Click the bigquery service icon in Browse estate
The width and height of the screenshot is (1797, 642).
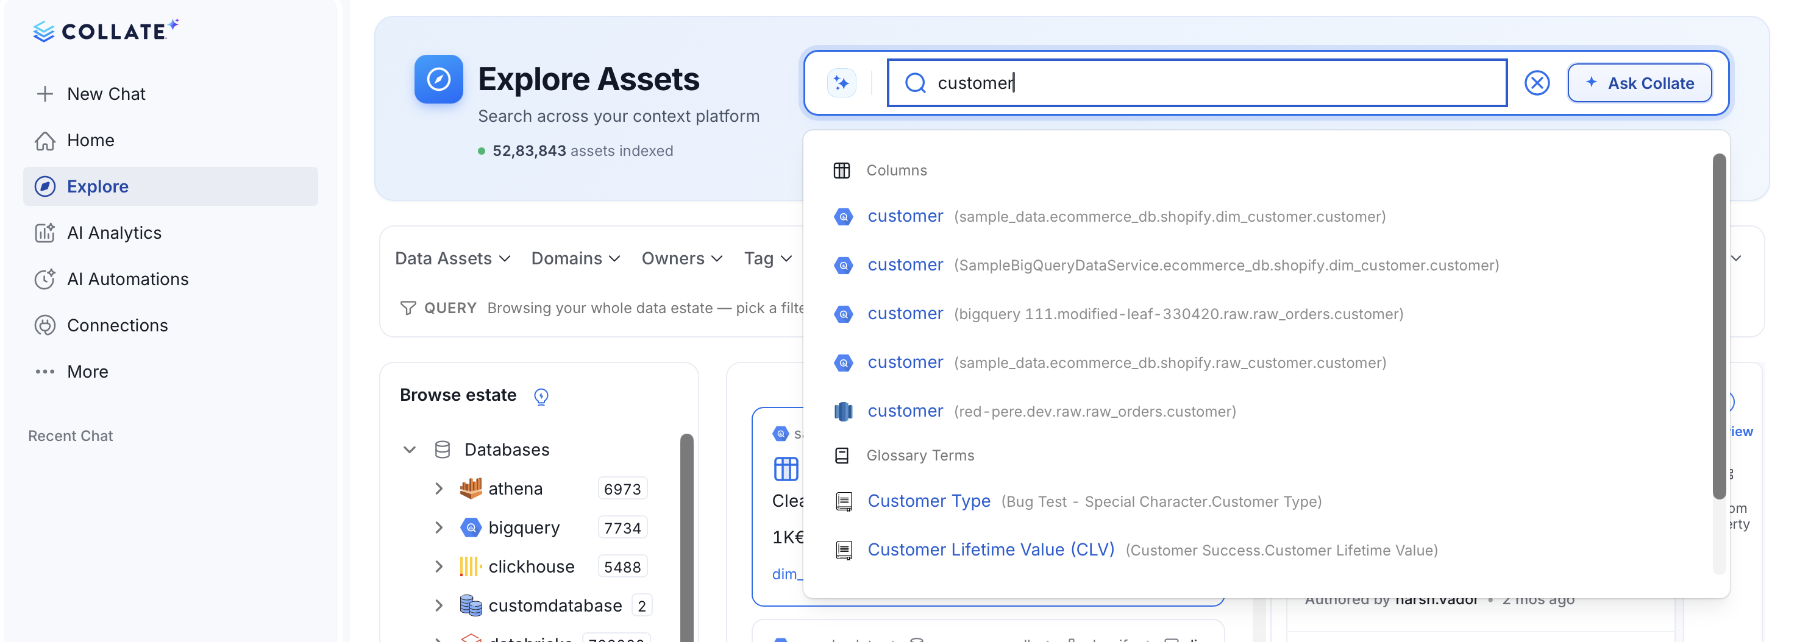471,527
